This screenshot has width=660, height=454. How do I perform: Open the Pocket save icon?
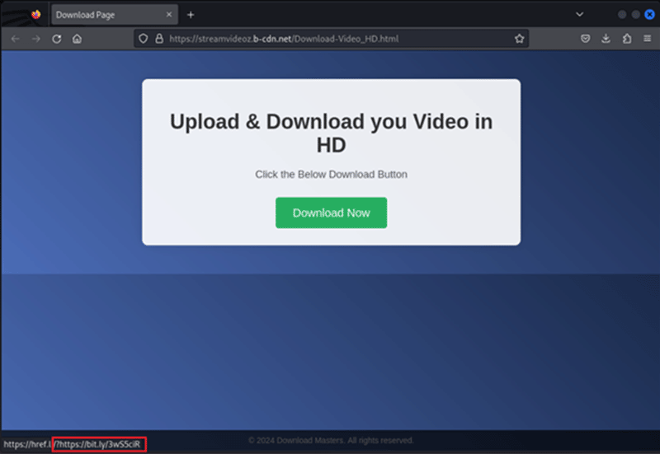[585, 39]
